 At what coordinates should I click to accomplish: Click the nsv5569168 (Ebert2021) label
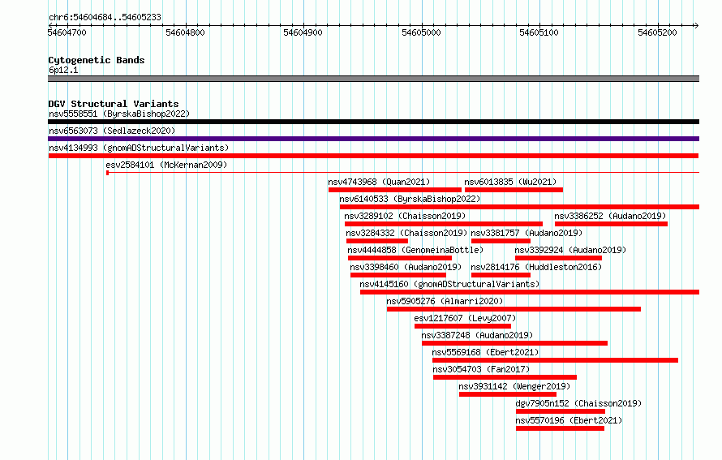tap(485, 352)
